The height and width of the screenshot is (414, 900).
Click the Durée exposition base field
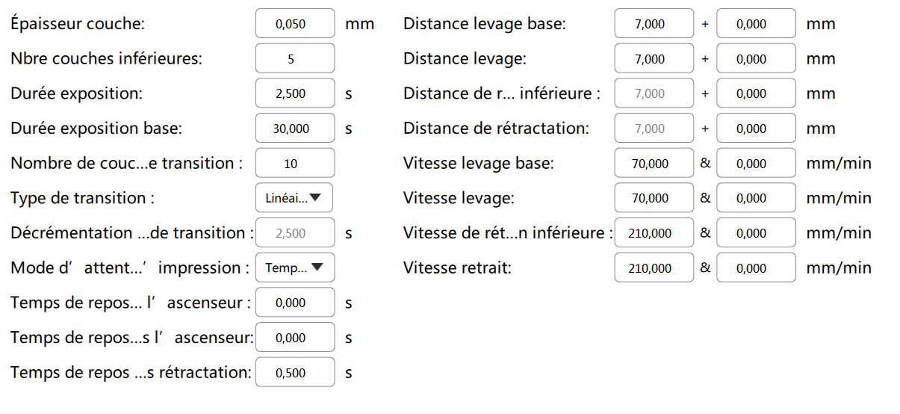tap(294, 129)
